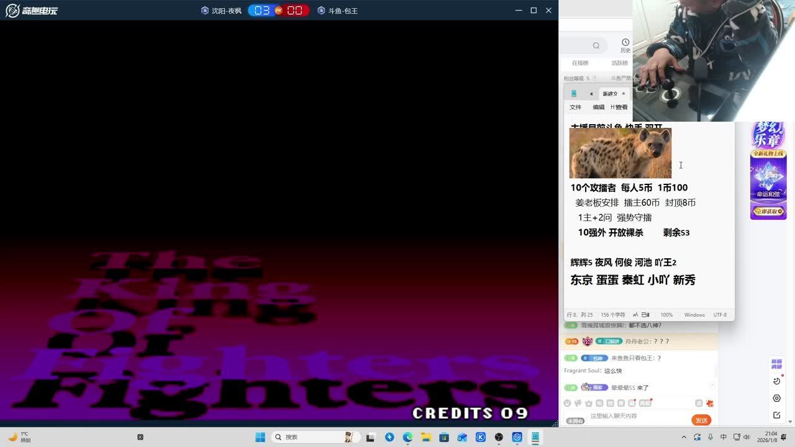This screenshot has height=447, width=795.
Task: Click the UTF-8 encoding indicator
Action: click(x=720, y=315)
